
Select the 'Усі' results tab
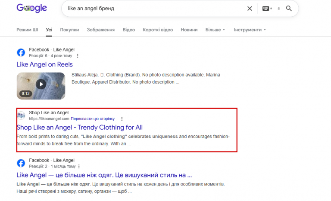[x=49, y=30]
